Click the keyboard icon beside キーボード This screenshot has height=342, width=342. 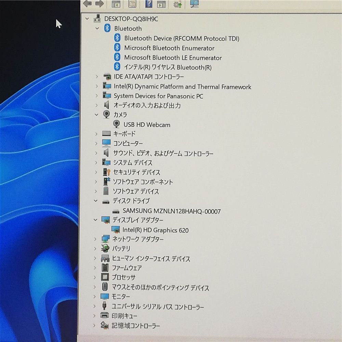[x=106, y=133]
